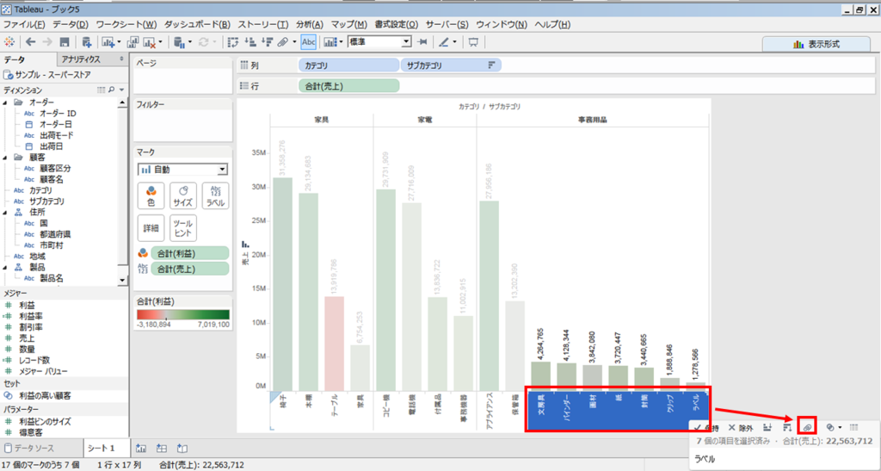Screen dimensions: 881x471
Task: Click the 表示形式 Show Me button
Action: (x=816, y=45)
